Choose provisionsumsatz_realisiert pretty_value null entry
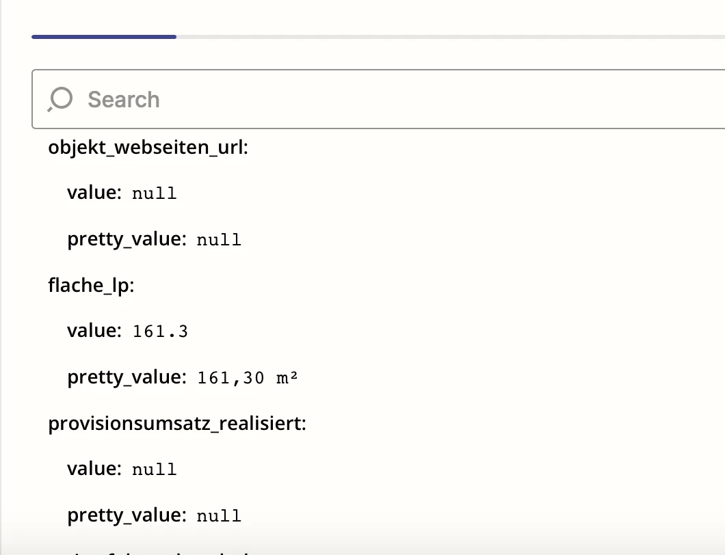Screen dimensions: 725x555 pyautogui.click(x=155, y=515)
